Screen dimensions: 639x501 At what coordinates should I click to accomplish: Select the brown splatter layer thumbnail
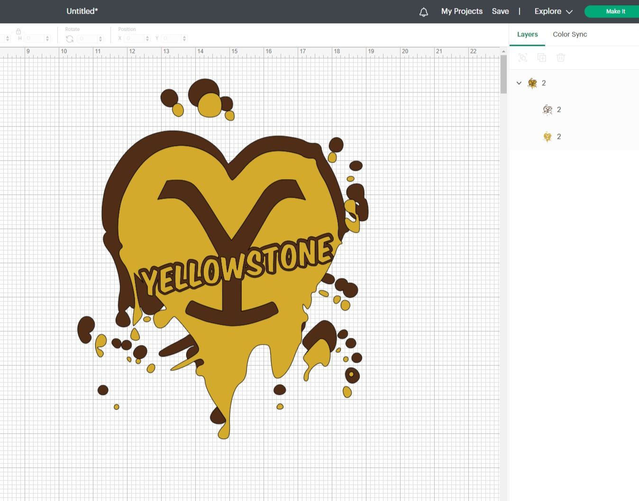coord(548,109)
